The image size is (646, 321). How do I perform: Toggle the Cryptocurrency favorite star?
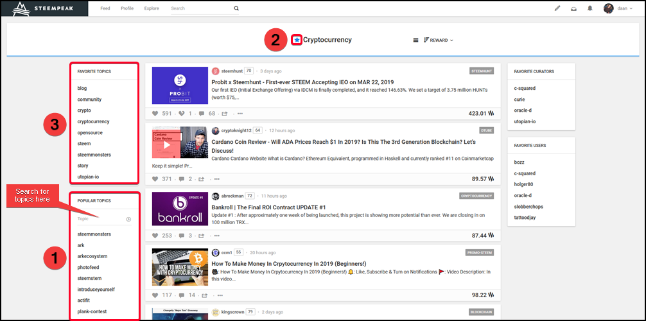point(297,40)
